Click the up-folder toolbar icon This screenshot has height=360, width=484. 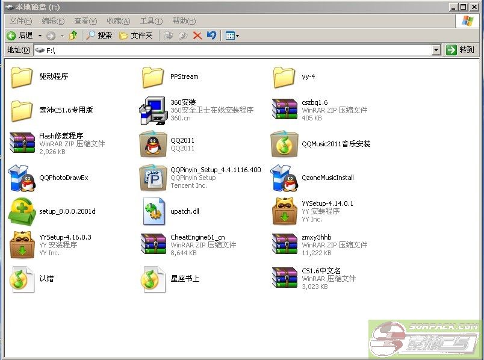click(x=73, y=35)
